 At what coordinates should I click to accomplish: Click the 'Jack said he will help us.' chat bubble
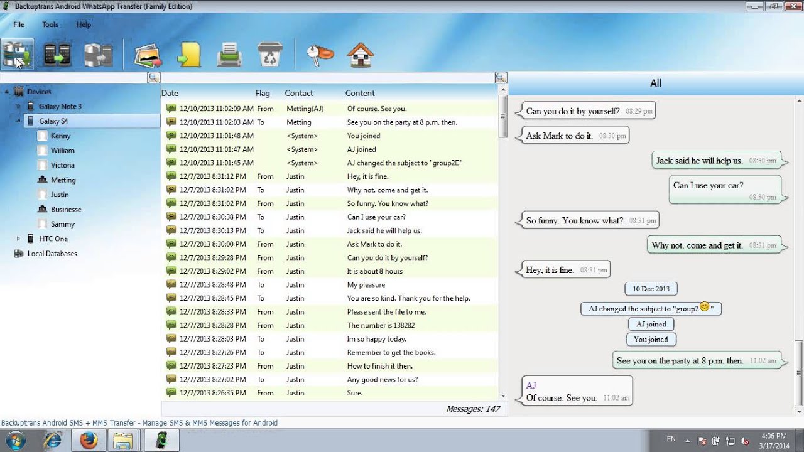tap(719, 161)
